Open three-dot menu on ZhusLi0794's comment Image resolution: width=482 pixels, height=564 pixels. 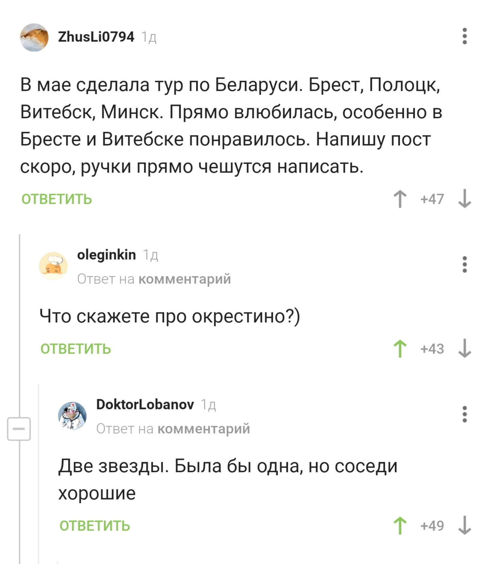tap(465, 36)
